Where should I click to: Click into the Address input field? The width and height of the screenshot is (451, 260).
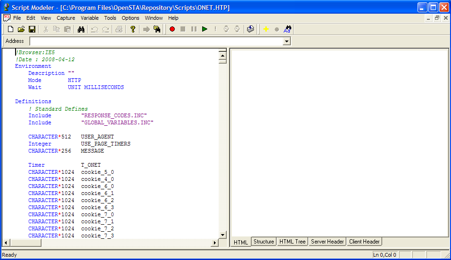point(157,41)
